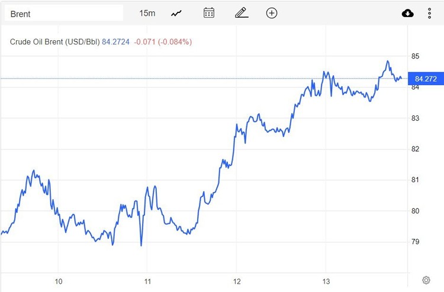Click the date 13 on time axis
The width and height of the screenshot is (444, 292).
point(326,280)
